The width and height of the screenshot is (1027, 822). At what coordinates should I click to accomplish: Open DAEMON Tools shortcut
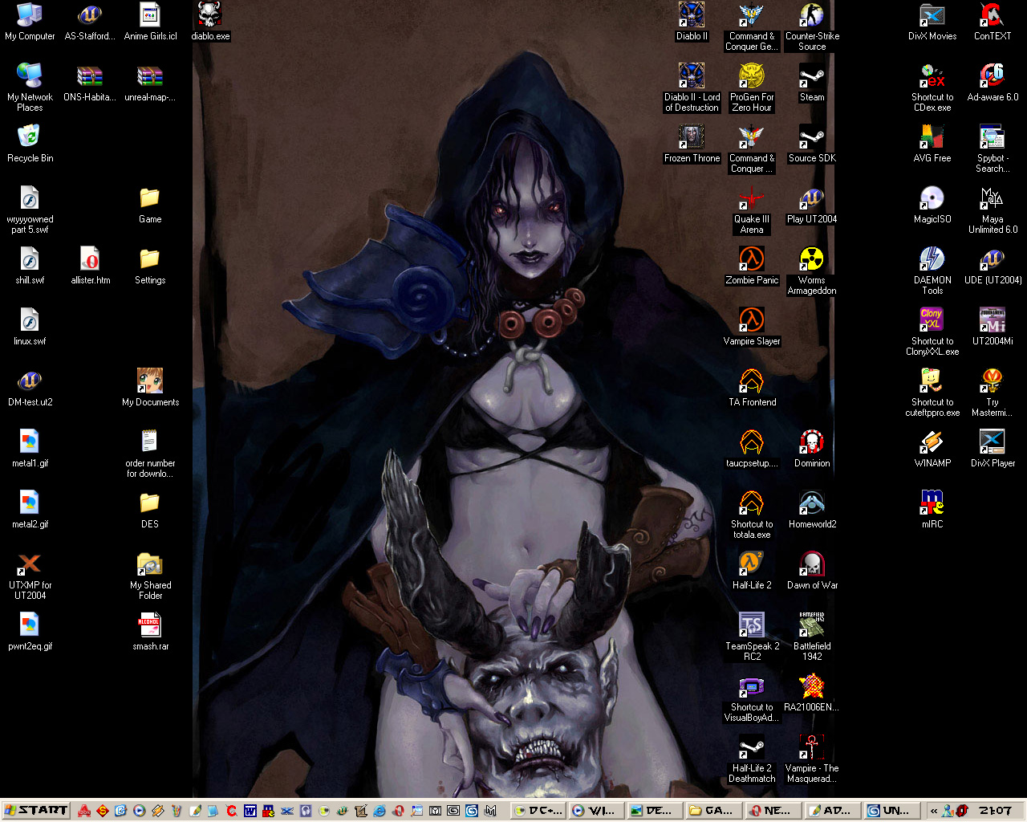point(932,271)
